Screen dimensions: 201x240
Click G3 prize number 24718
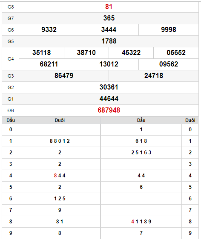click(154, 75)
